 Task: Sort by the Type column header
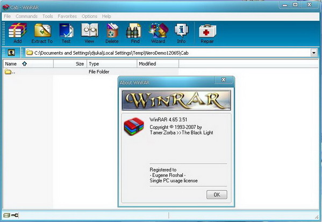coord(112,64)
